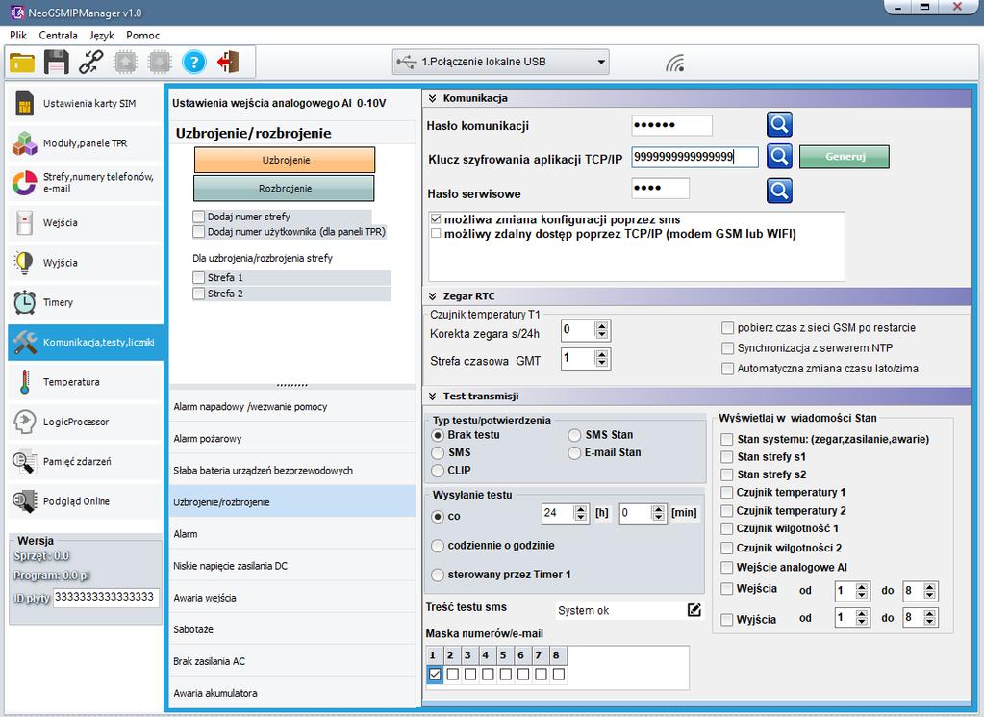
Task: Save configuration with floppy disk icon
Action: pyautogui.click(x=57, y=63)
